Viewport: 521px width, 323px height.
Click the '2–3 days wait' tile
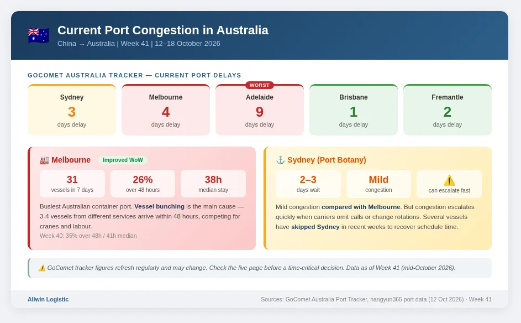[x=308, y=184]
